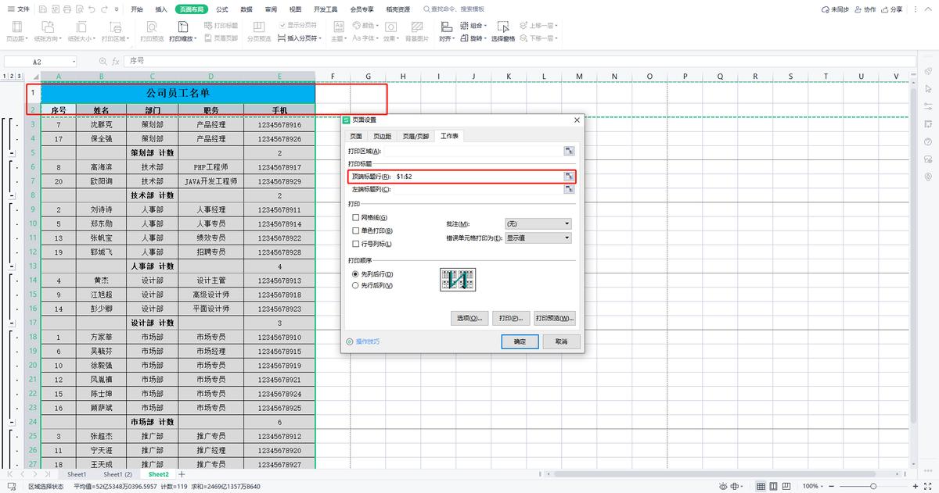Expand the 错误单元格打印为 dropdown
939x493 pixels.
[538, 238]
